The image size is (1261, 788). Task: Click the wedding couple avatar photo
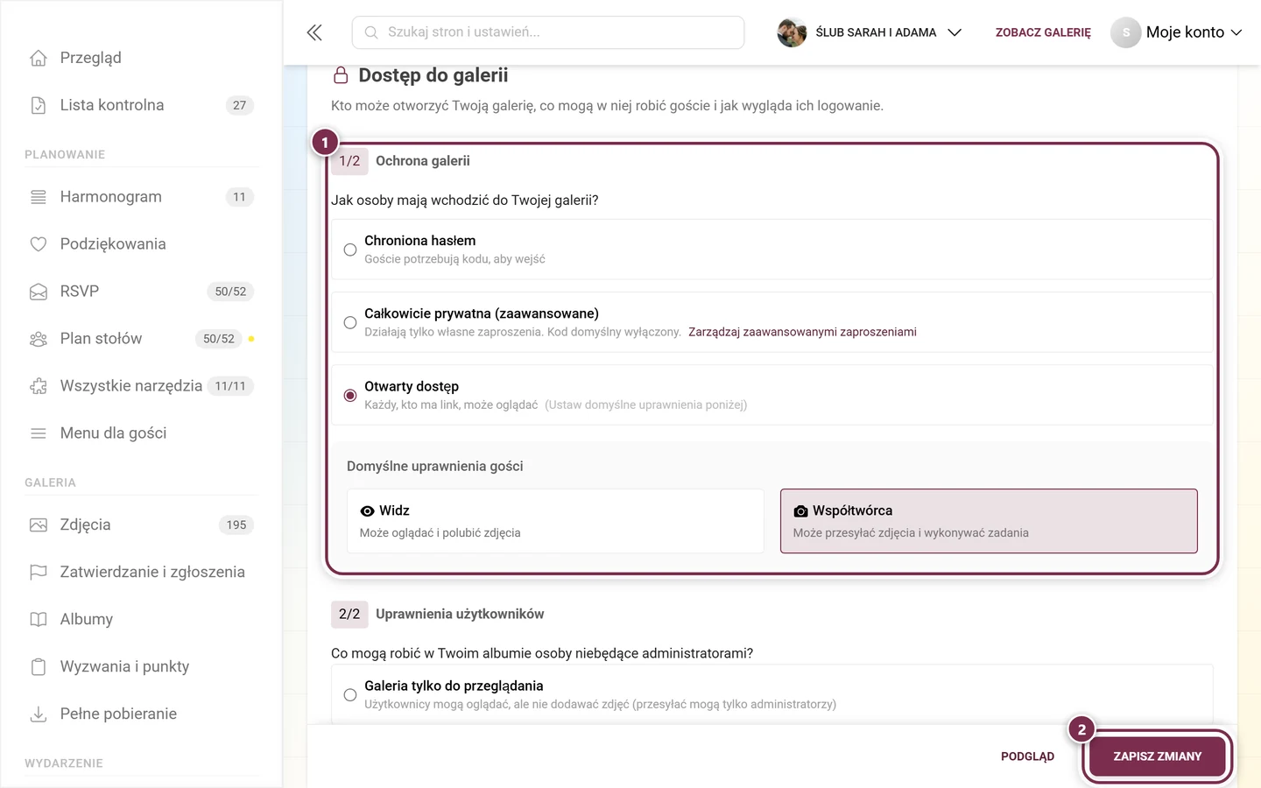(x=792, y=32)
